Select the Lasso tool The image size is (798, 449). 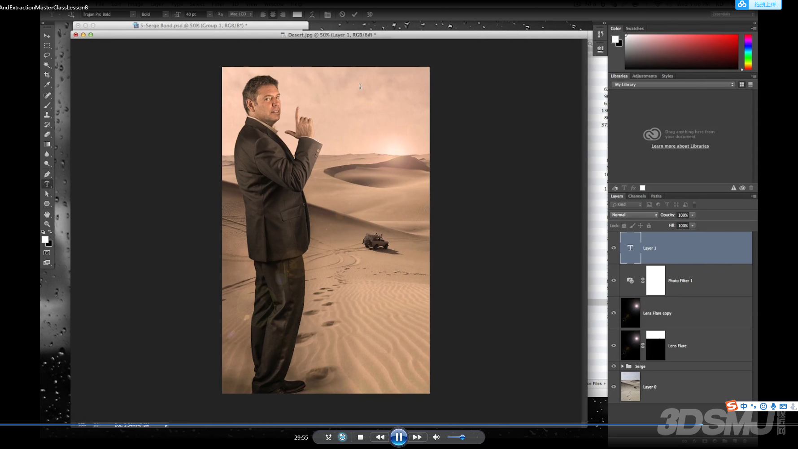(47, 55)
